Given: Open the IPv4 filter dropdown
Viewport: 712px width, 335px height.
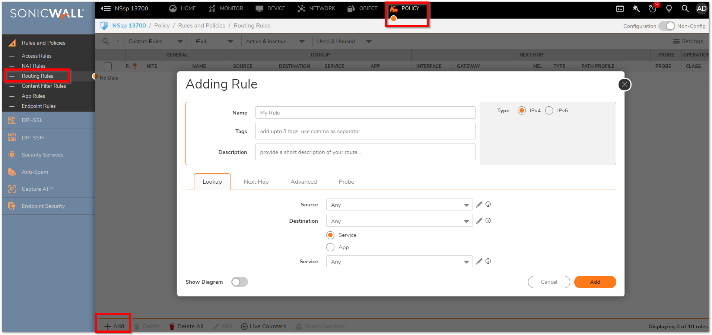Looking at the screenshot, I should point(214,41).
